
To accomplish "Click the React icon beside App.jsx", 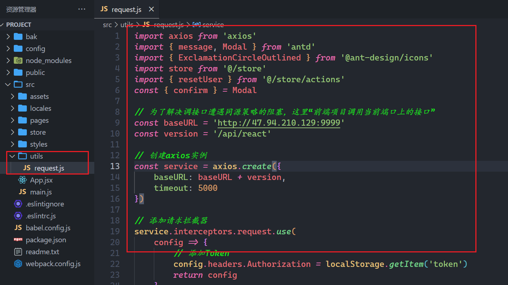I will pos(22,180).
